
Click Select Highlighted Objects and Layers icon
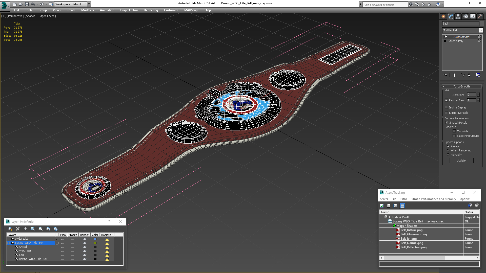coord(33,229)
